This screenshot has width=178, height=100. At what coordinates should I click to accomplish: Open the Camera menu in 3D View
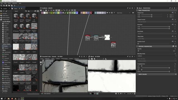coord(58,59)
